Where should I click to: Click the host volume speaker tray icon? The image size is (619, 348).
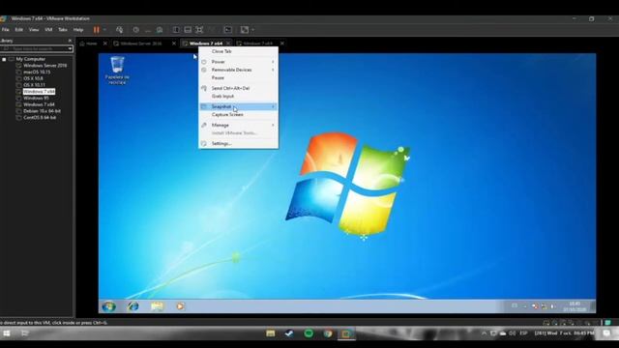(512, 333)
